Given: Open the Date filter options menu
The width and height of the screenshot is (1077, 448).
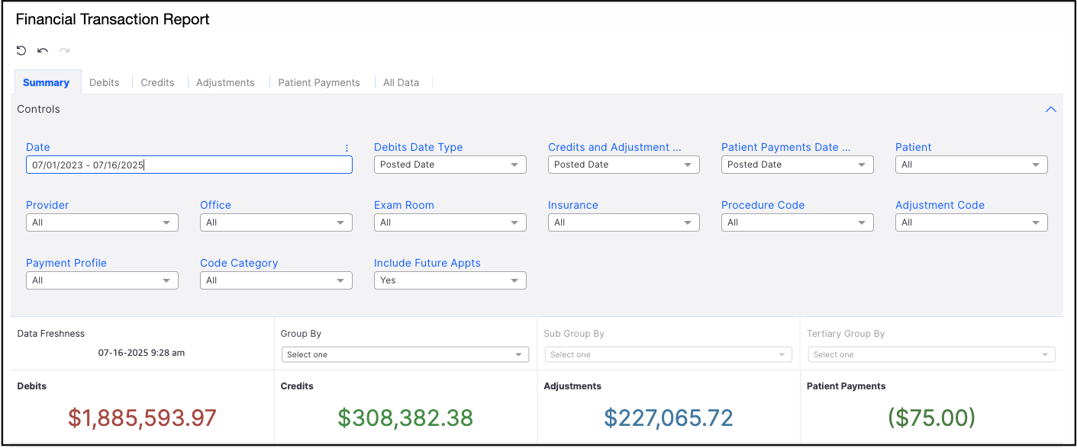Looking at the screenshot, I should click(x=347, y=148).
